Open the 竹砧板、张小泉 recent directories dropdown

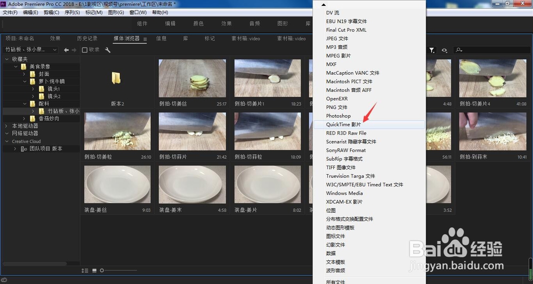tap(30, 50)
